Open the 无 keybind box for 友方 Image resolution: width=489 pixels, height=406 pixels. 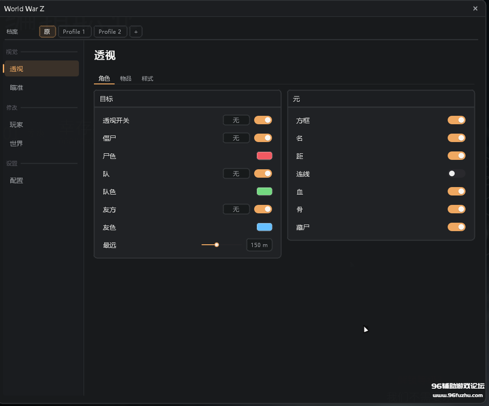click(236, 209)
